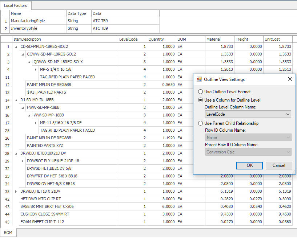The height and width of the screenshot is (238, 297).
Task: Expand the DRWBOT PLY-UF/UF-21DP-18 row
Action: [22, 161]
